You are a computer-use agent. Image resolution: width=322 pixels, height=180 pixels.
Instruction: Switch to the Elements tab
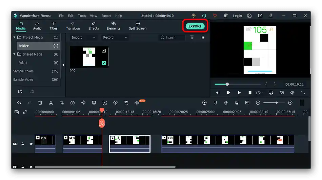(x=113, y=26)
